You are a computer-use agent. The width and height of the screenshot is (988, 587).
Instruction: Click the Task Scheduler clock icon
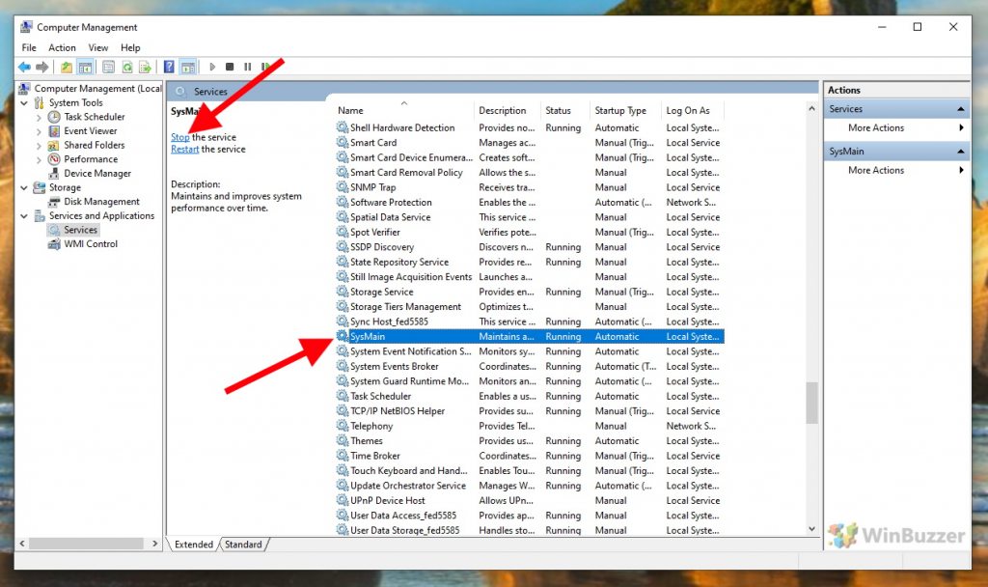pyautogui.click(x=54, y=117)
